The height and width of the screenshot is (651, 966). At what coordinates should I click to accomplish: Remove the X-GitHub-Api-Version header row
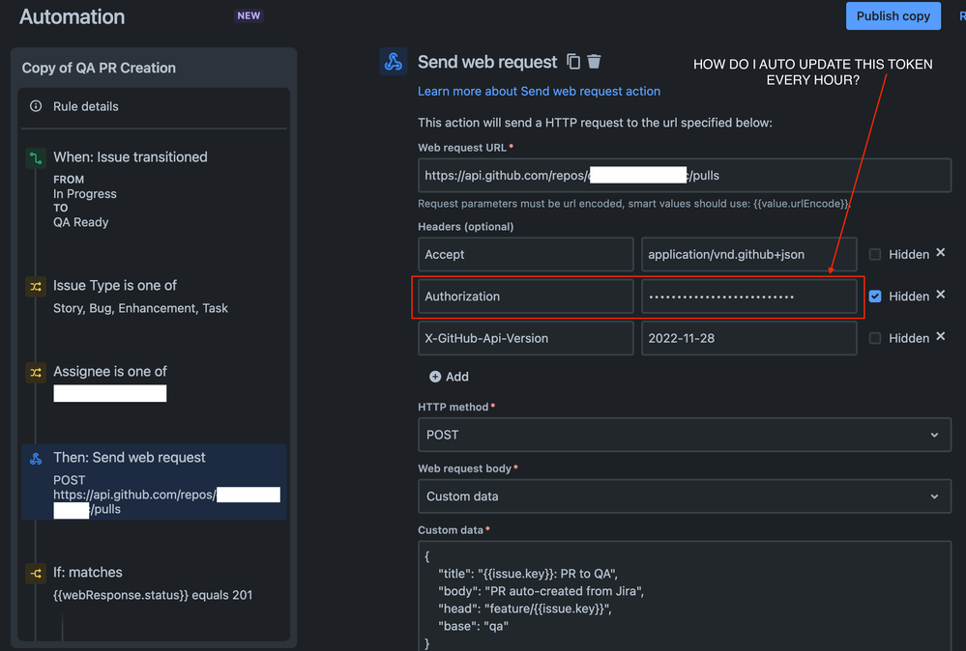click(941, 336)
